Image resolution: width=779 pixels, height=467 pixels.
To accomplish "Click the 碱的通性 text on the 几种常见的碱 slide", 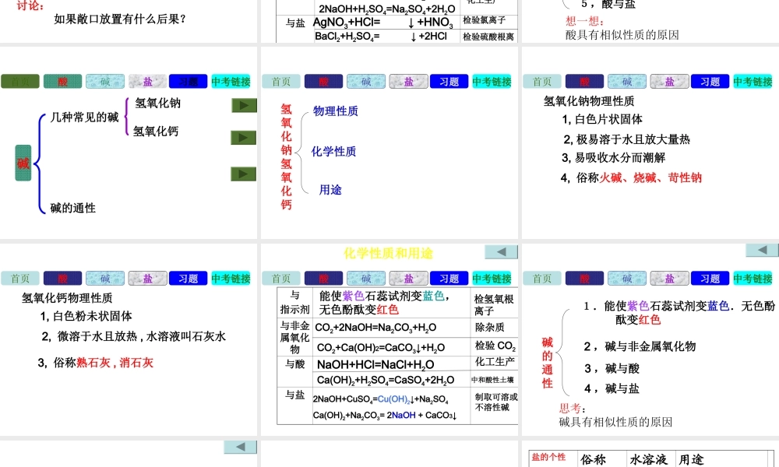I will pyautogui.click(x=73, y=208).
